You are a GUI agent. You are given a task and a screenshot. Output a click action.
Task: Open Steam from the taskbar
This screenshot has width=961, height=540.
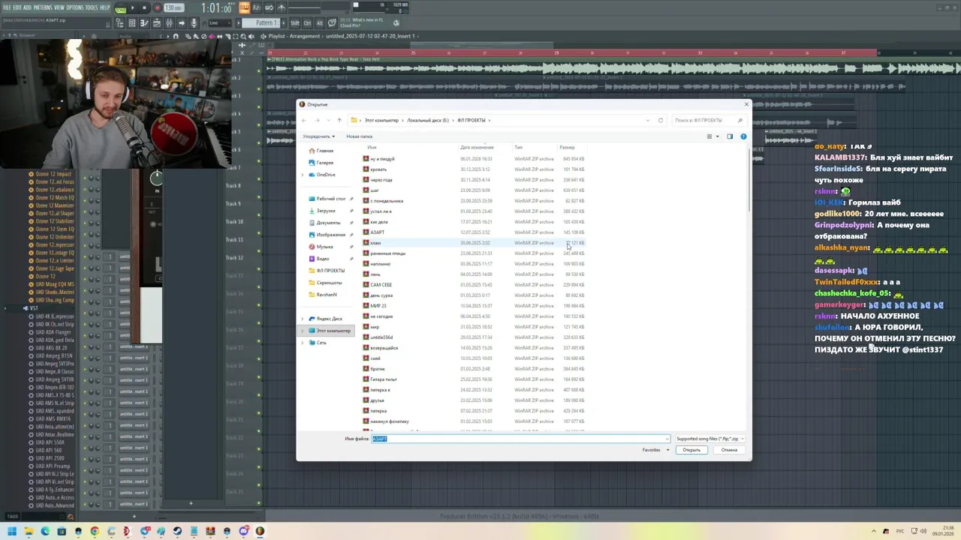[x=177, y=532]
